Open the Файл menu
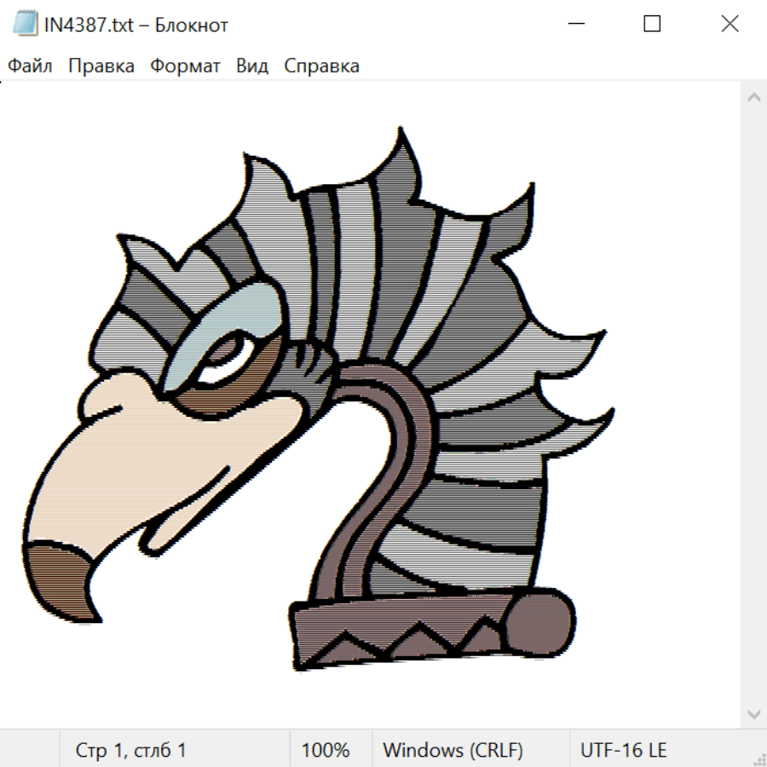 [x=30, y=66]
